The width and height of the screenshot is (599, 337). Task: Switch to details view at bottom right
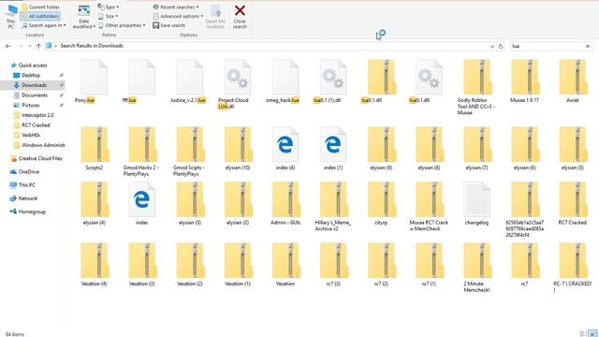pyautogui.click(x=583, y=333)
